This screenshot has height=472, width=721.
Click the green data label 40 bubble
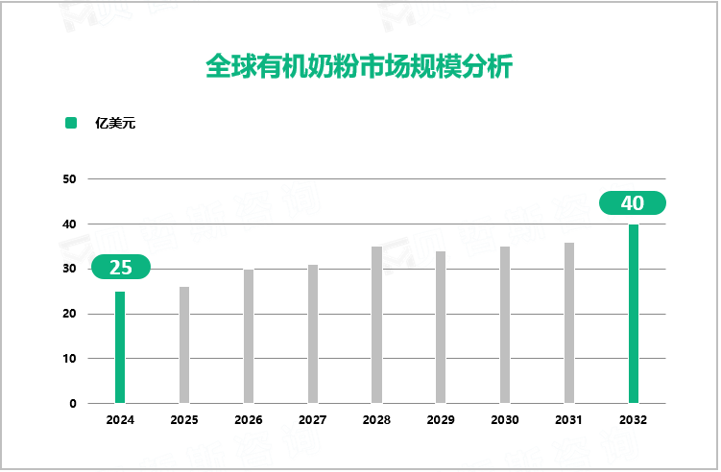click(633, 202)
